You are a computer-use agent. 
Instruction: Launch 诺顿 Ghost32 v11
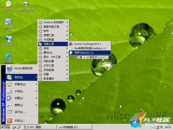coord(90,53)
